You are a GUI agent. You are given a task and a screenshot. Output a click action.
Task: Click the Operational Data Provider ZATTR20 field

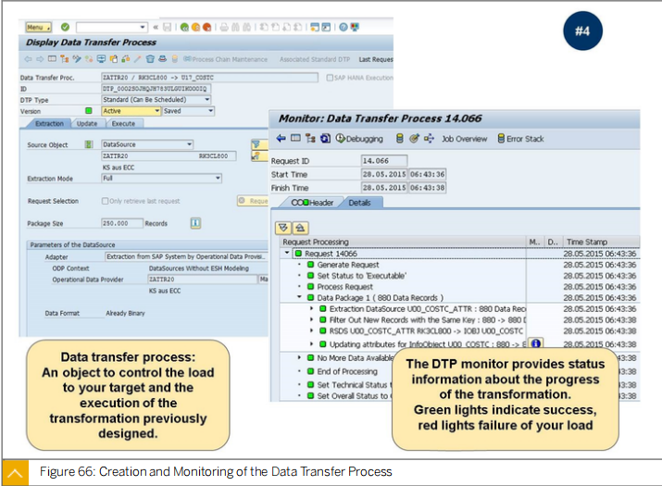coord(202,279)
